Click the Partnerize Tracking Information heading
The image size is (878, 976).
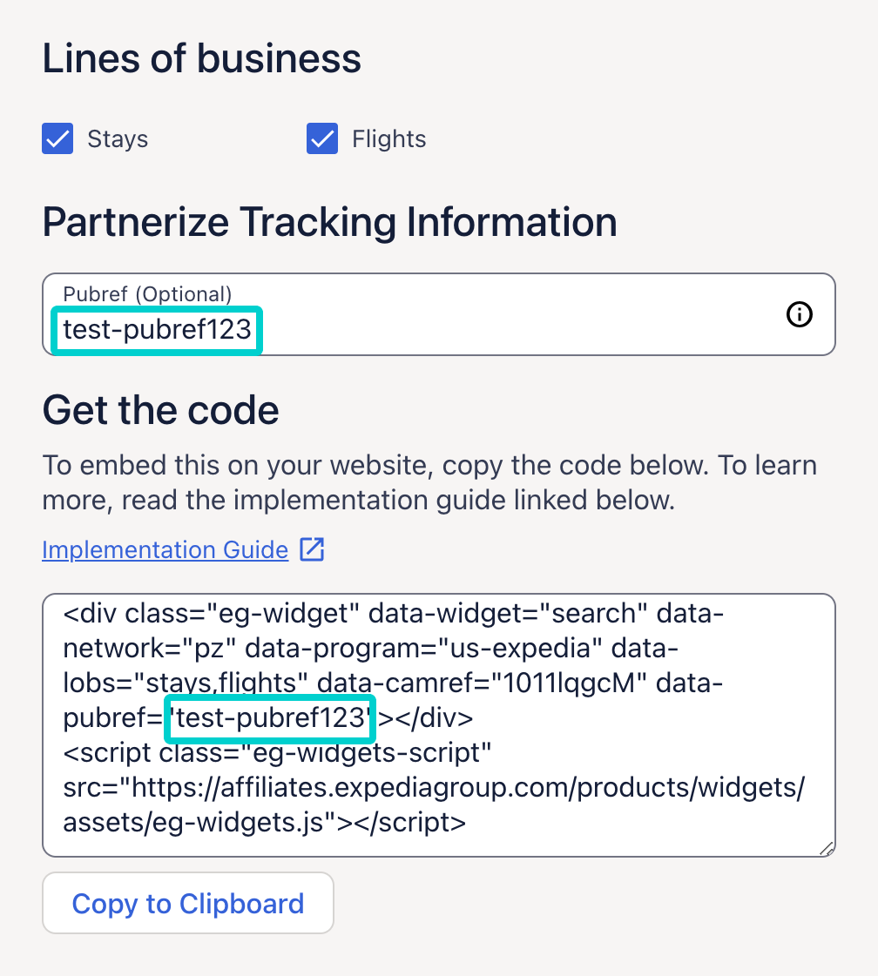[329, 222]
